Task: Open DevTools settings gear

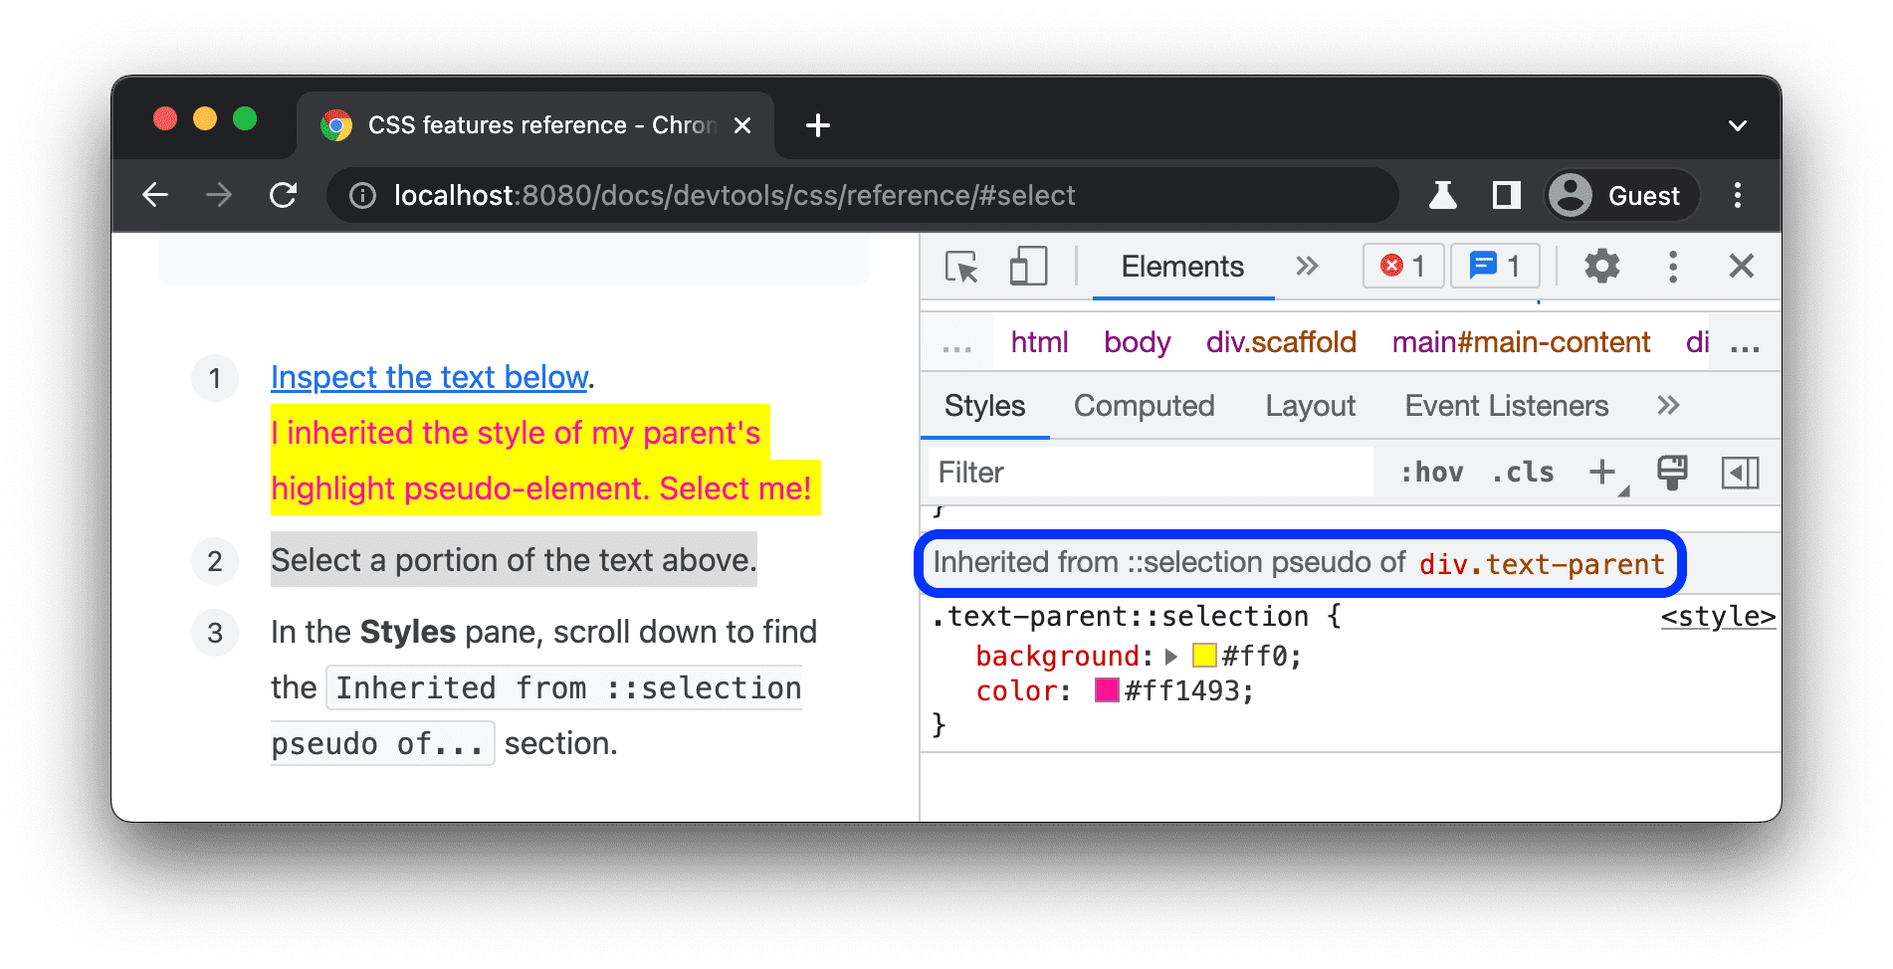Action: [x=1600, y=267]
